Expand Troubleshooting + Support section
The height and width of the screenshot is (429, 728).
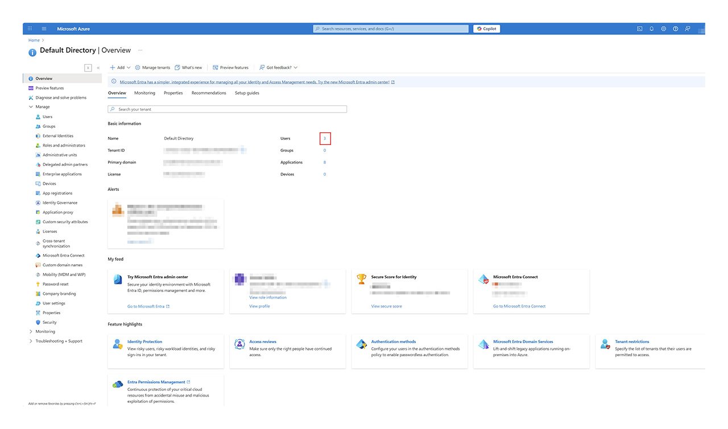click(31, 341)
